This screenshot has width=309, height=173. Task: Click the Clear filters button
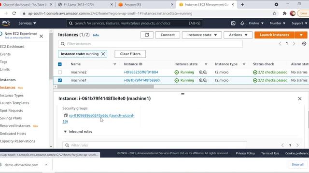(130, 54)
